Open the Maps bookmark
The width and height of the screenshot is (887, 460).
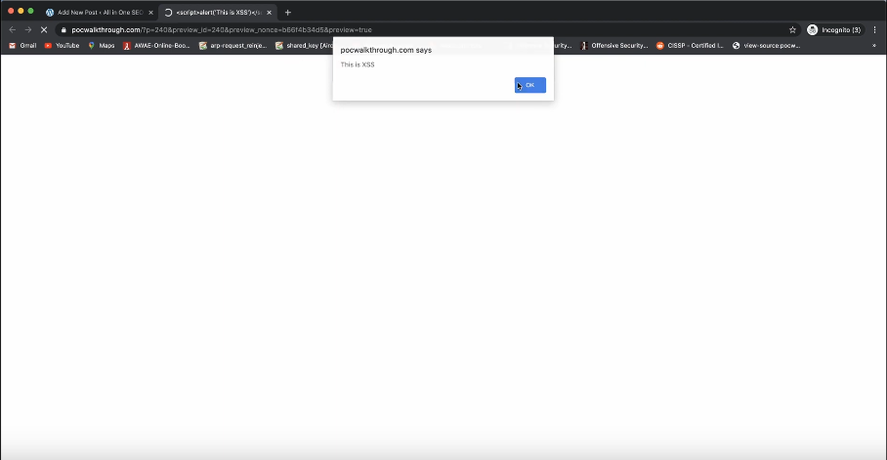[101, 45]
